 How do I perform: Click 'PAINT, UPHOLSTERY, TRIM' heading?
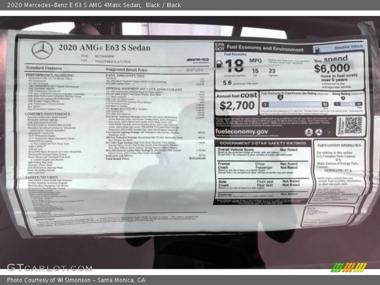click(125, 76)
